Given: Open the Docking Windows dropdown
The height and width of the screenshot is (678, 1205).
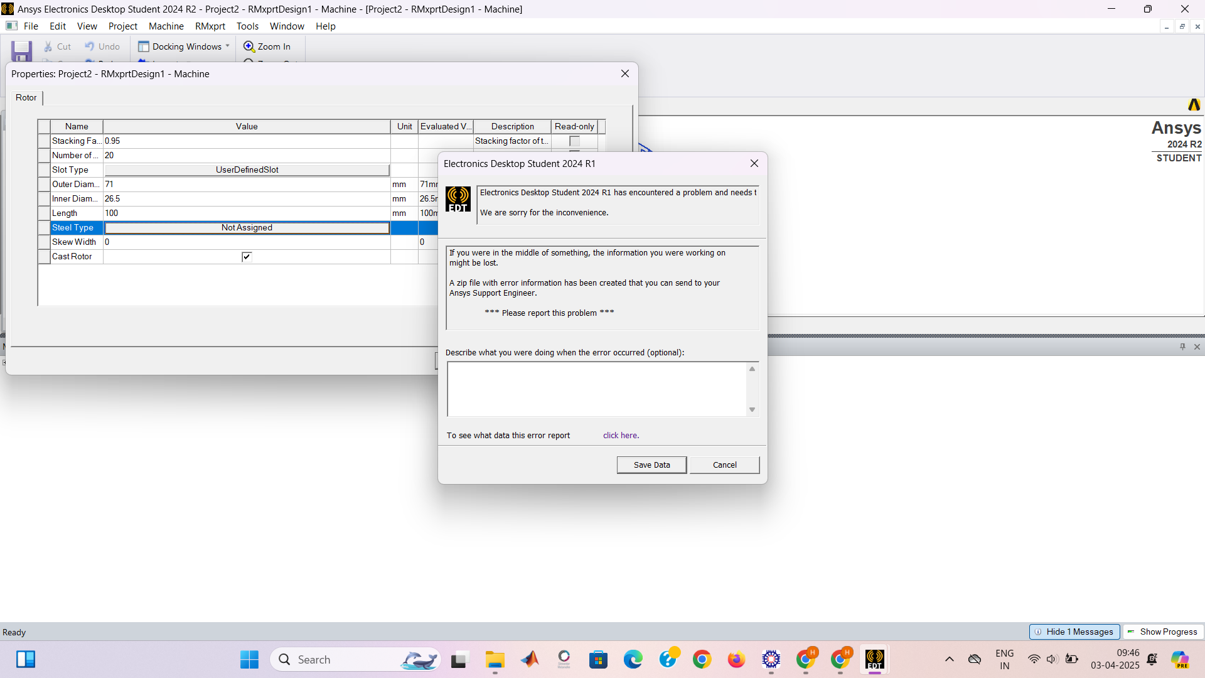Looking at the screenshot, I should [184, 46].
